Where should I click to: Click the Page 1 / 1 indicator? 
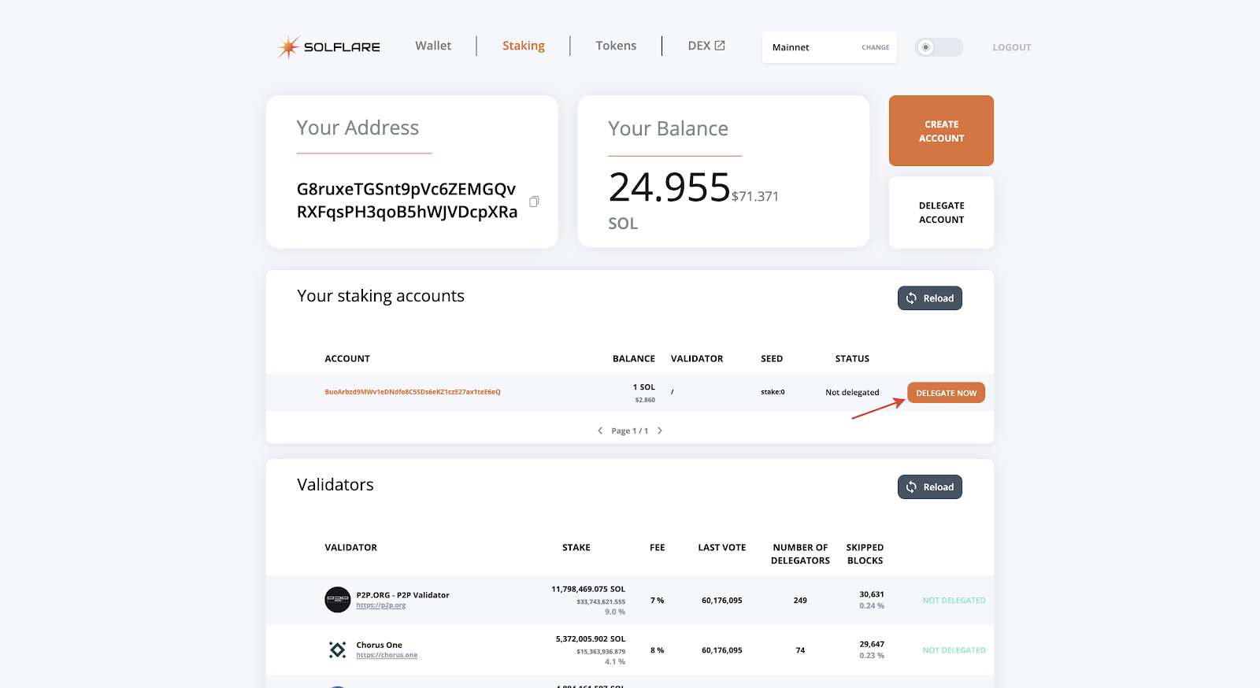coord(630,431)
